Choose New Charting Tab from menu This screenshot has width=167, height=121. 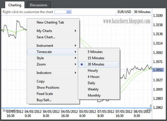coord(50,22)
